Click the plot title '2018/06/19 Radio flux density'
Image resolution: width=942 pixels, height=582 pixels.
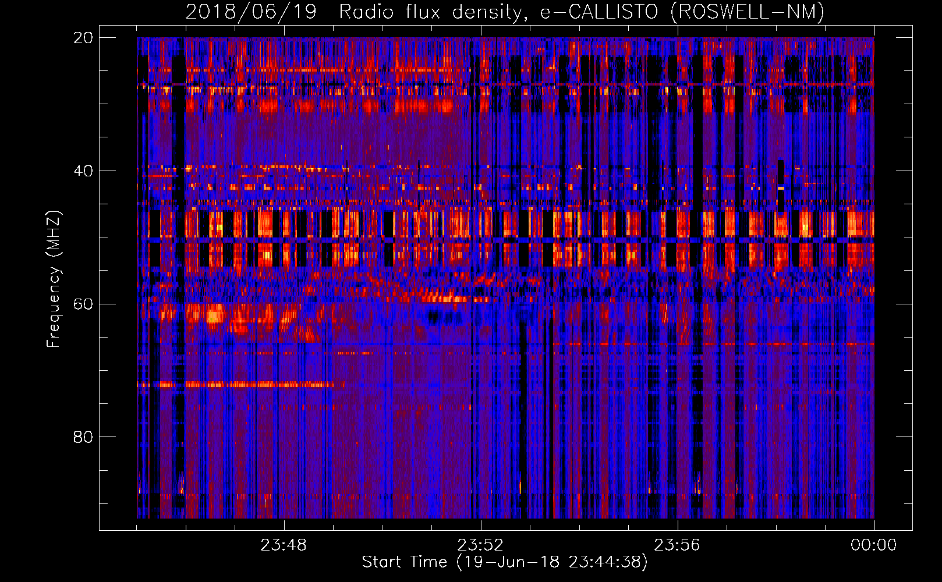505,12
